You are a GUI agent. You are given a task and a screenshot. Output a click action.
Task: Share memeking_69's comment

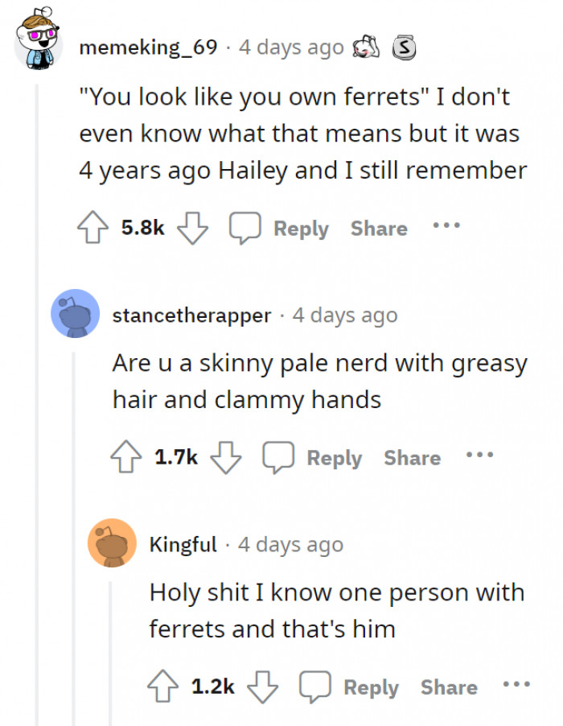pyautogui.click(x=379, y=229)
